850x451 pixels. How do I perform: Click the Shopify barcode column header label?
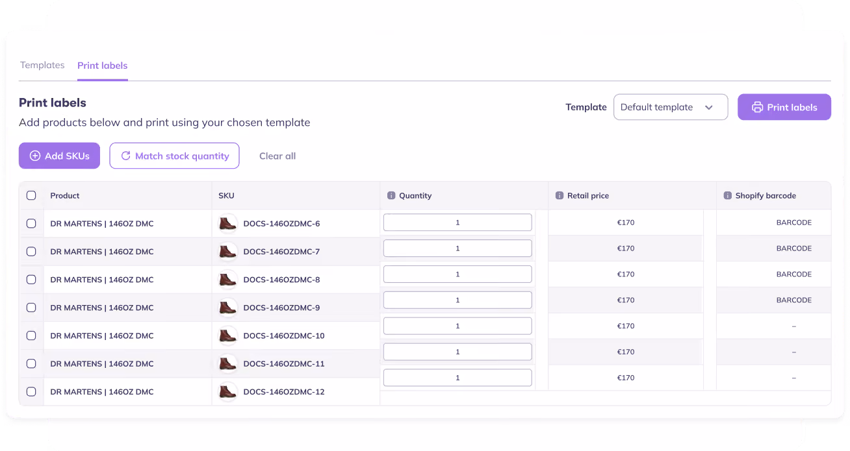click(x=766, y=195)
